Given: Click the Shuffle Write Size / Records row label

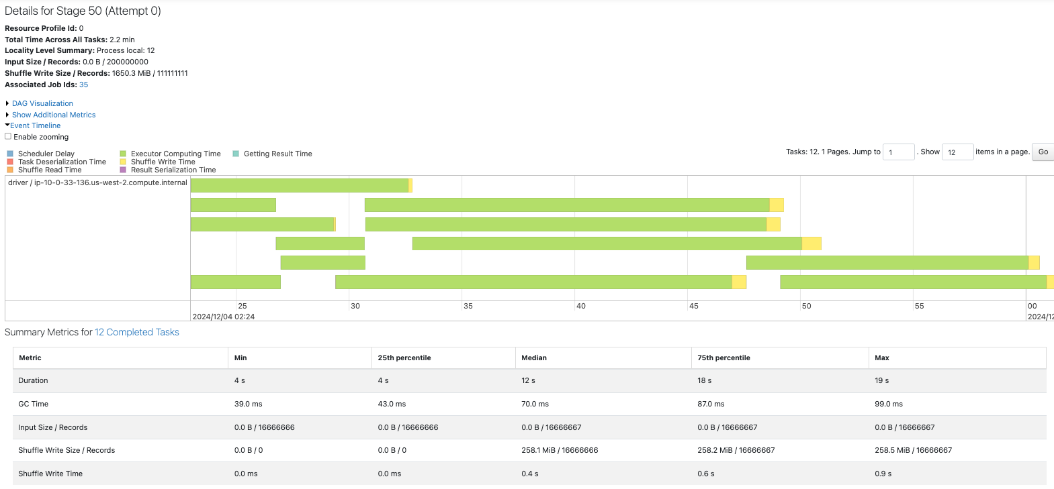Looking at the screenshot, I should [67, 450].
